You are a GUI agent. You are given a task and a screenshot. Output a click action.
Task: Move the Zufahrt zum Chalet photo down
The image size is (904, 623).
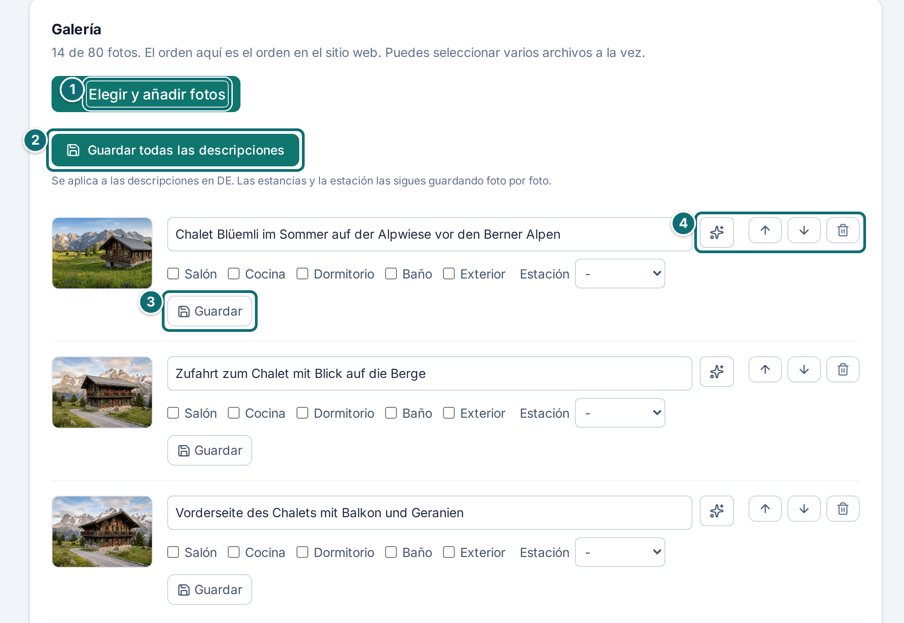(804, 369)
